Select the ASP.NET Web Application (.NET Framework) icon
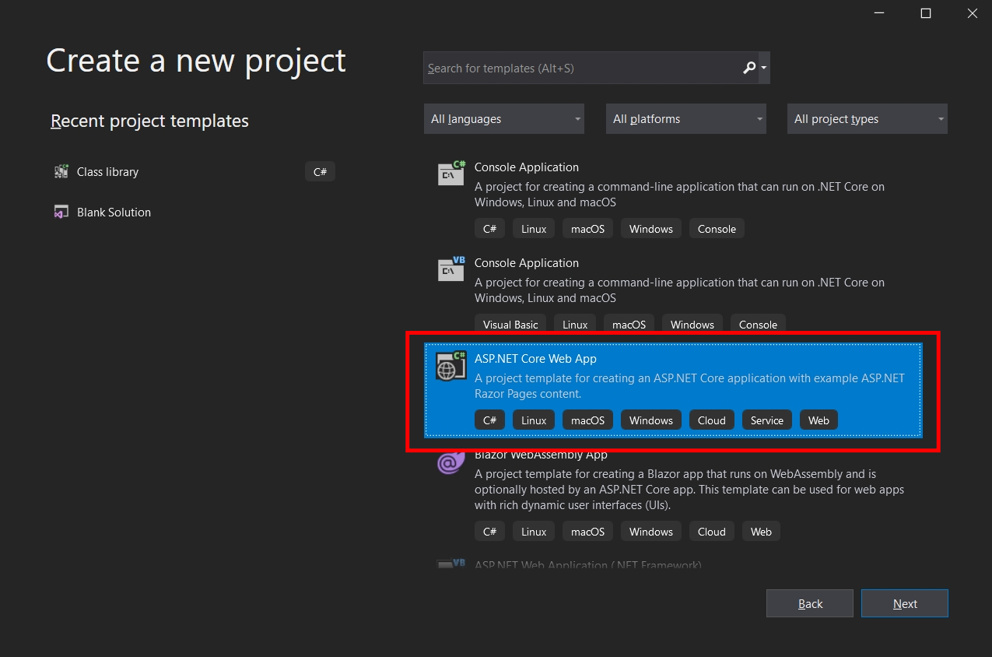Image resolution: width=992 pixels, height=657 pixels. pos(451,564)
